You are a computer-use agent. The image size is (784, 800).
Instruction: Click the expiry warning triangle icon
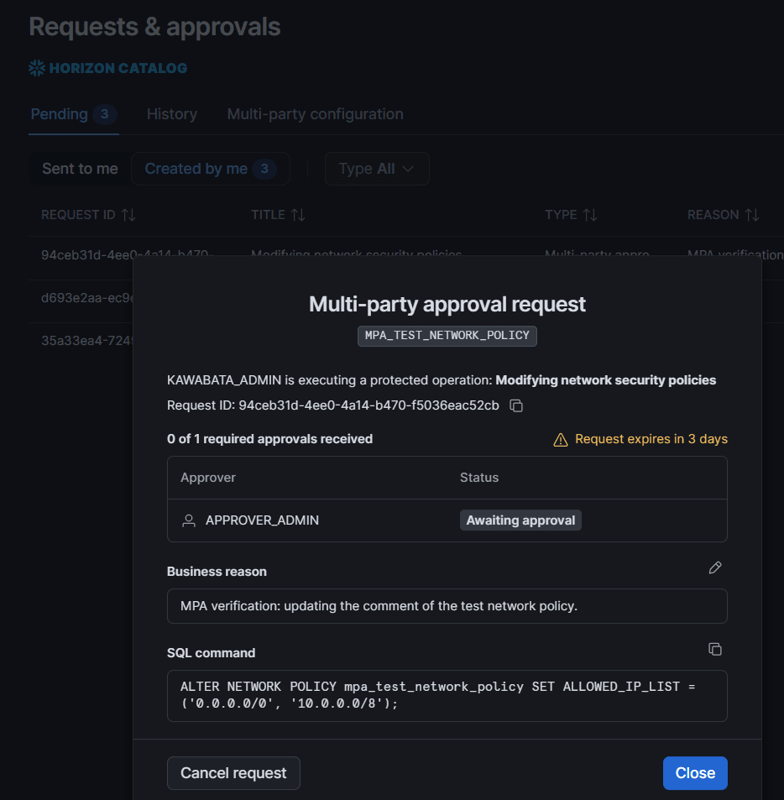[x=561, y=439]
